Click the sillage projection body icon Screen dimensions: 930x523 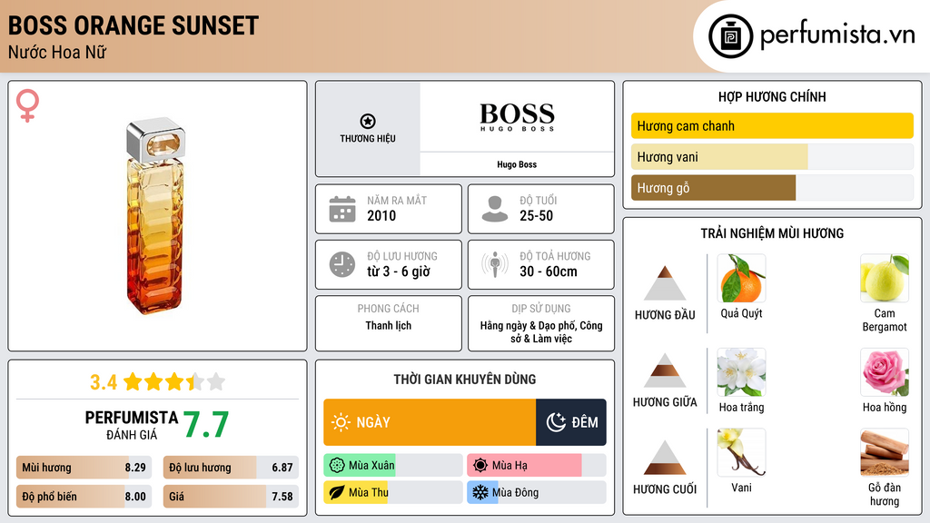click(495, 264)
